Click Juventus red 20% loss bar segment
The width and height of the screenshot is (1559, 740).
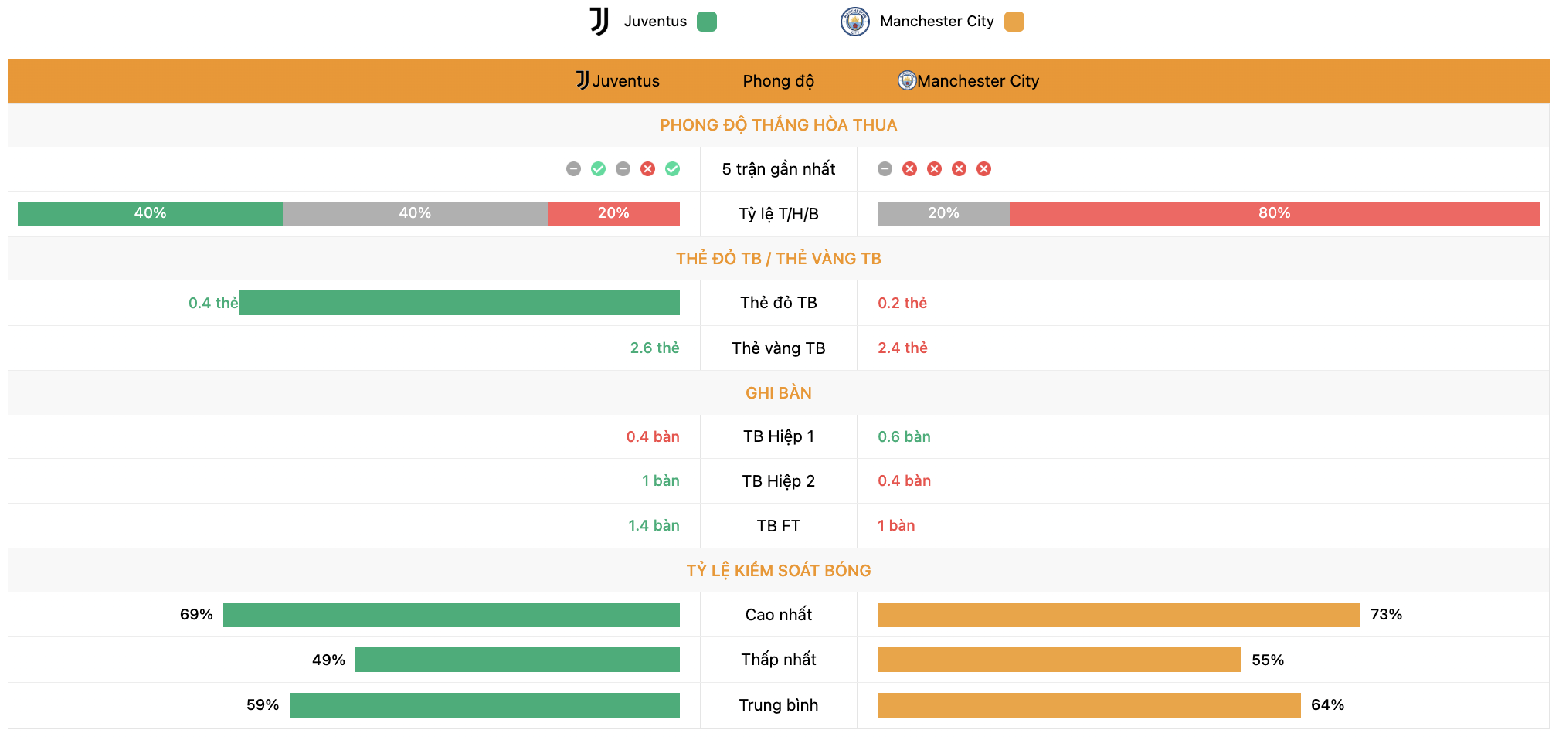pos(613,214)
